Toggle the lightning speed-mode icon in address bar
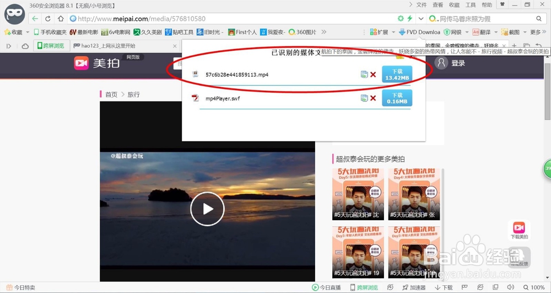Viewport: 551px width, 293px height. [x=410, y=19]
